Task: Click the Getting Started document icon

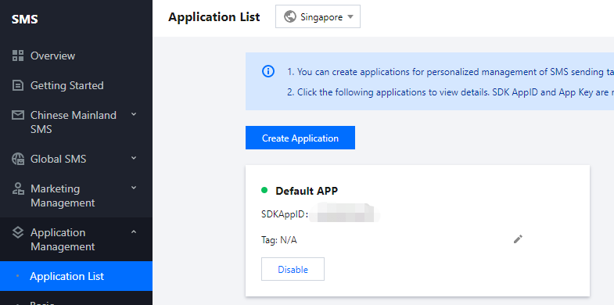Action: click(18, 85)
